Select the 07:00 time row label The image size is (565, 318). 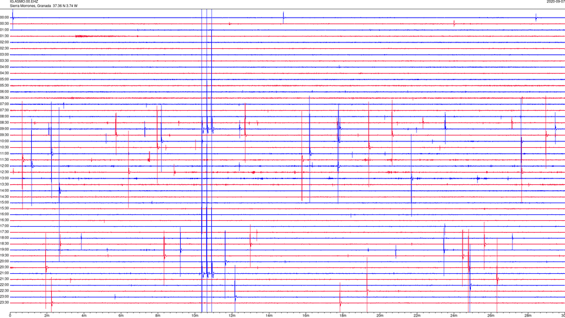(5, 104)
